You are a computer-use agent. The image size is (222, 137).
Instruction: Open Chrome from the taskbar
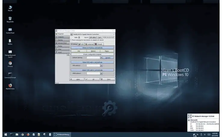pyautogui.click(x=22, y=135)
